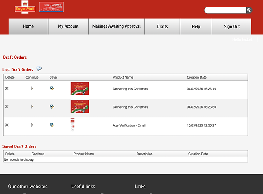The width and height of the screenshot is (263, 194).
Task: Click the Help navigation button
Action: (196, 27)
